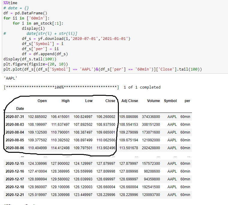
Task: Select the 2020-12-21 row date
Action: 15,195
